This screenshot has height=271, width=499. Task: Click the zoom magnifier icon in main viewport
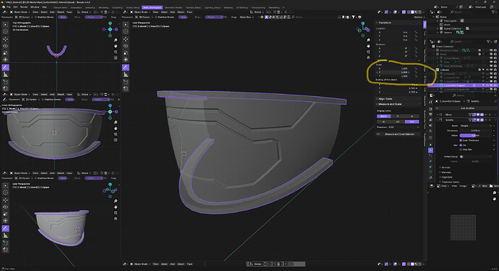(x=368, y=40)
